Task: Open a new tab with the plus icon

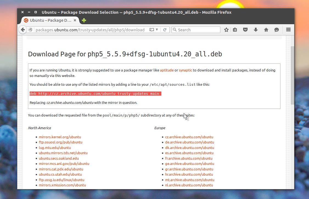Action: [x=84, y=20]
